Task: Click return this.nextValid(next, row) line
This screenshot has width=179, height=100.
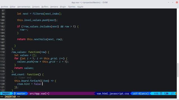Action: pyautogui.click(x=40, y=39)
